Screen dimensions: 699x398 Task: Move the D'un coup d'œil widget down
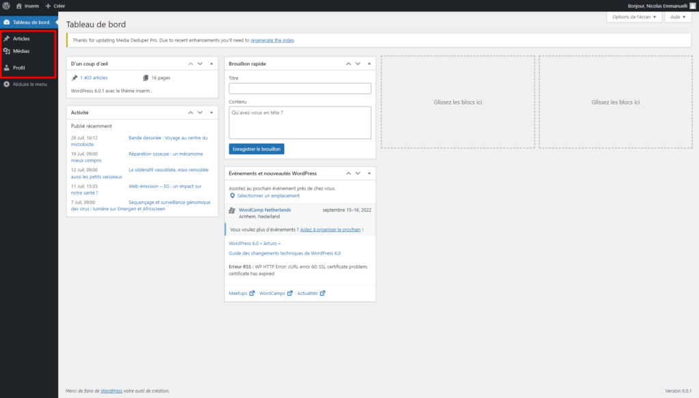click(x=200, y=63)
